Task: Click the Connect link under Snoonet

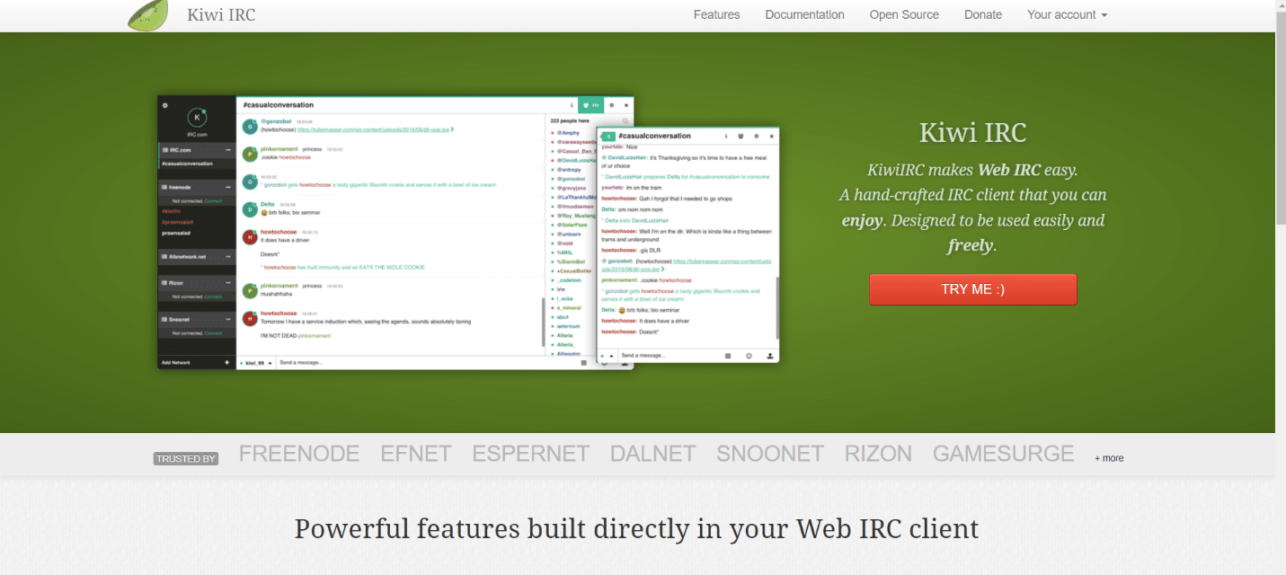Action: pos(213,333)
